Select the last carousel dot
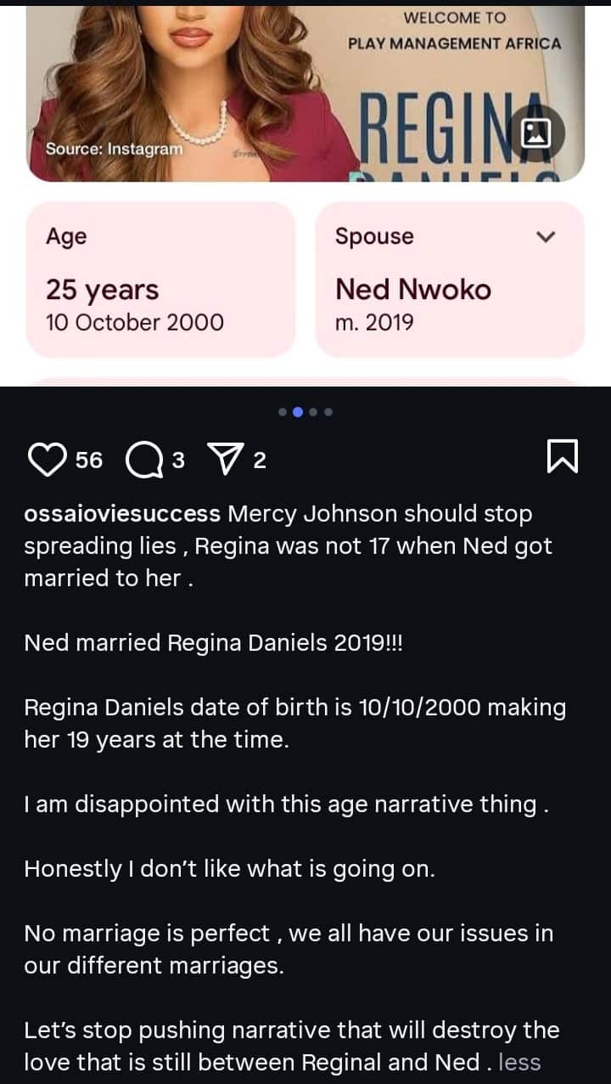Screen dimensions: 611x1084 (328, 412)
